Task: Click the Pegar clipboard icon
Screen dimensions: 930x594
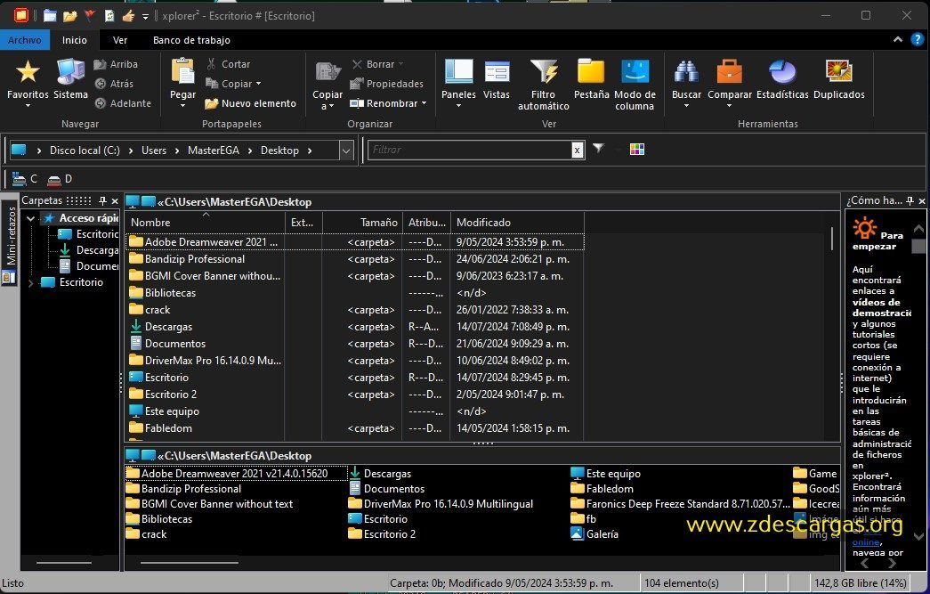Action: pos(182,82)
